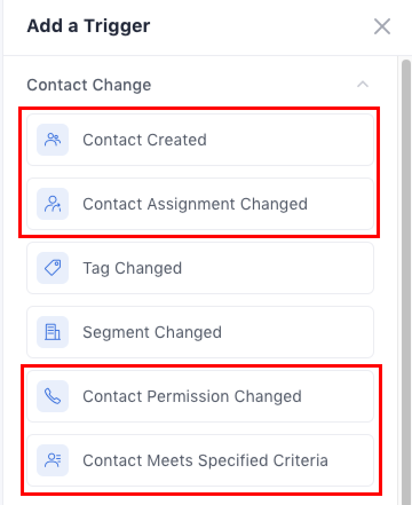Screen dimensions: 412x505
Task: Click the scrollbar track at the bottom
Action: 406,492
